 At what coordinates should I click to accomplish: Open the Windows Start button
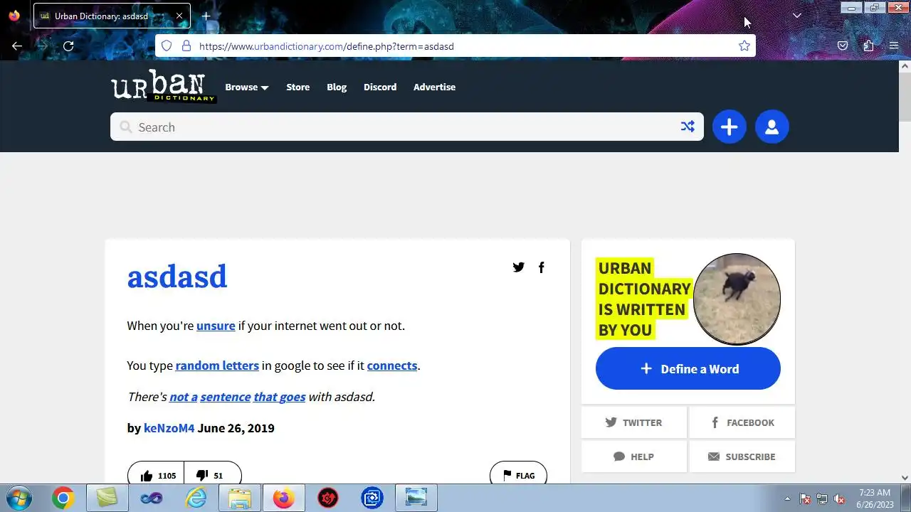coord(19,498)
